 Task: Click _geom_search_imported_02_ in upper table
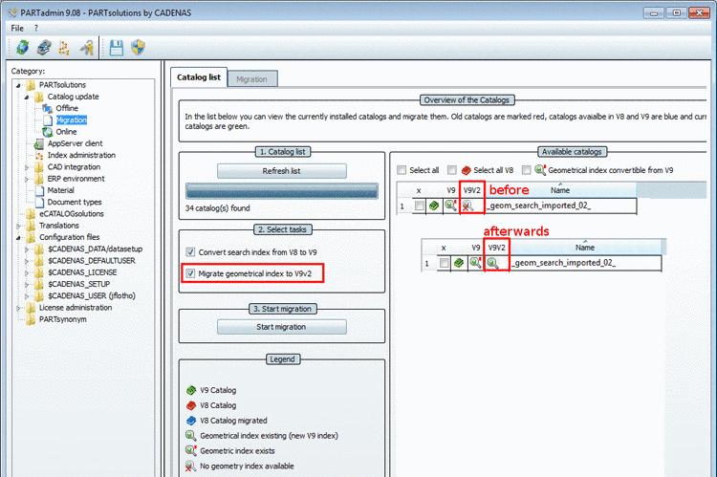click(538, 206)
